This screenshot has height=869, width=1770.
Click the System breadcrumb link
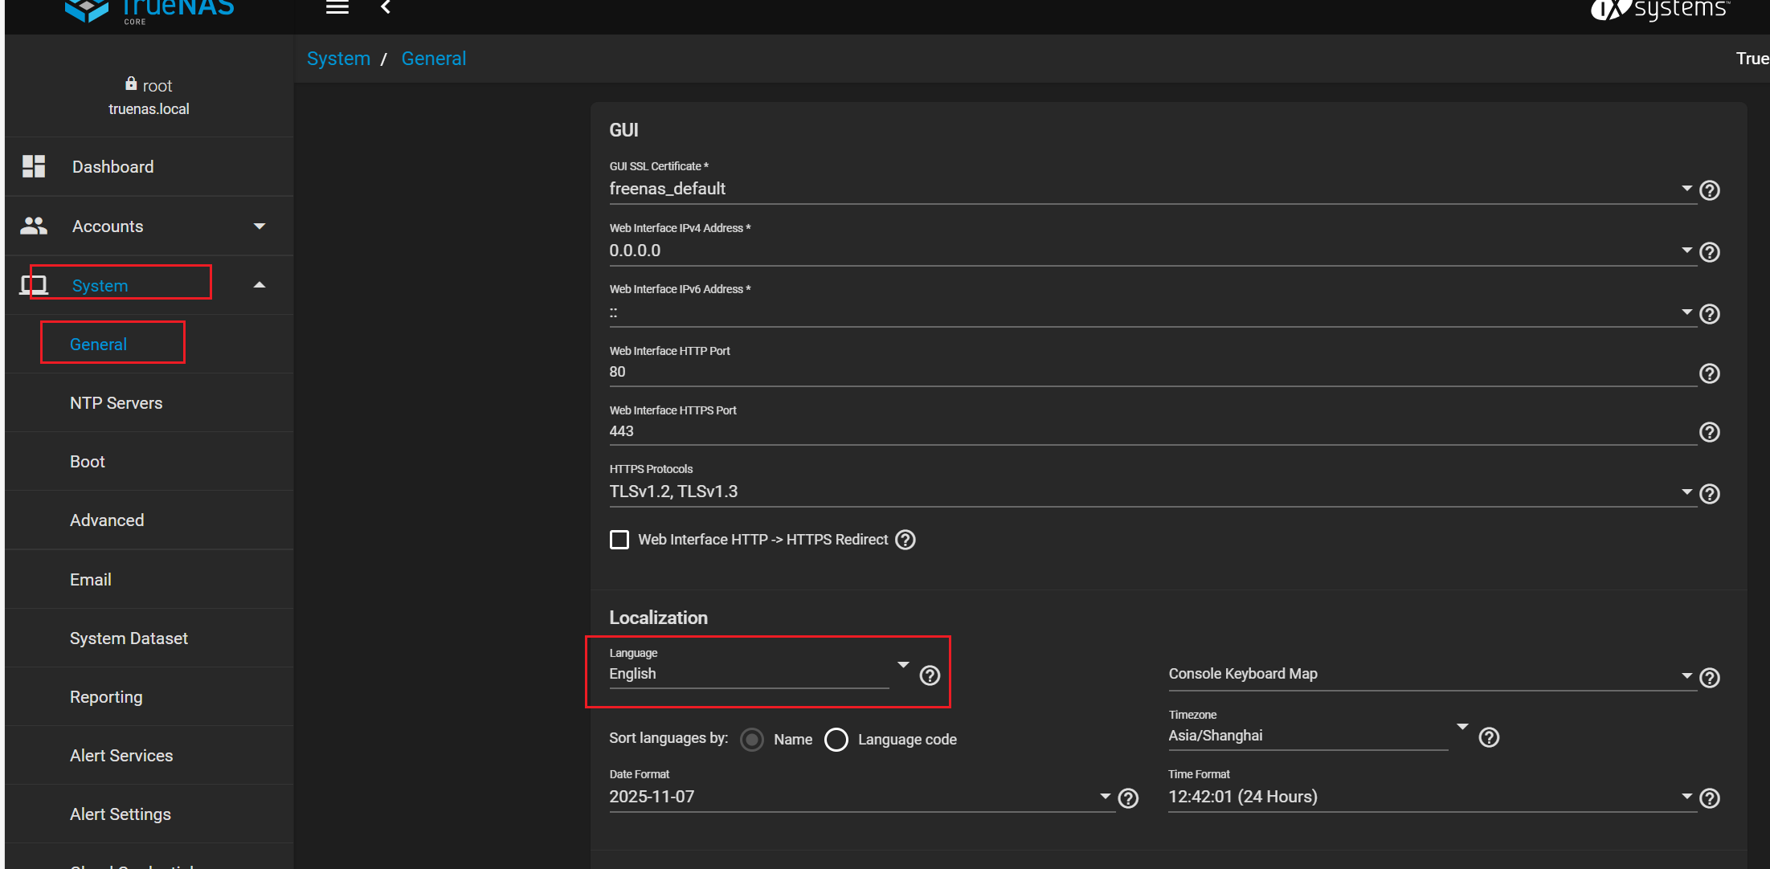click(x=338, y=59)
